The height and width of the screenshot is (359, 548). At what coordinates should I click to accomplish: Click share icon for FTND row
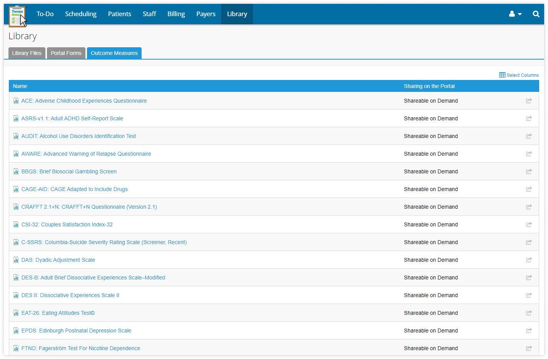point(529,348)
